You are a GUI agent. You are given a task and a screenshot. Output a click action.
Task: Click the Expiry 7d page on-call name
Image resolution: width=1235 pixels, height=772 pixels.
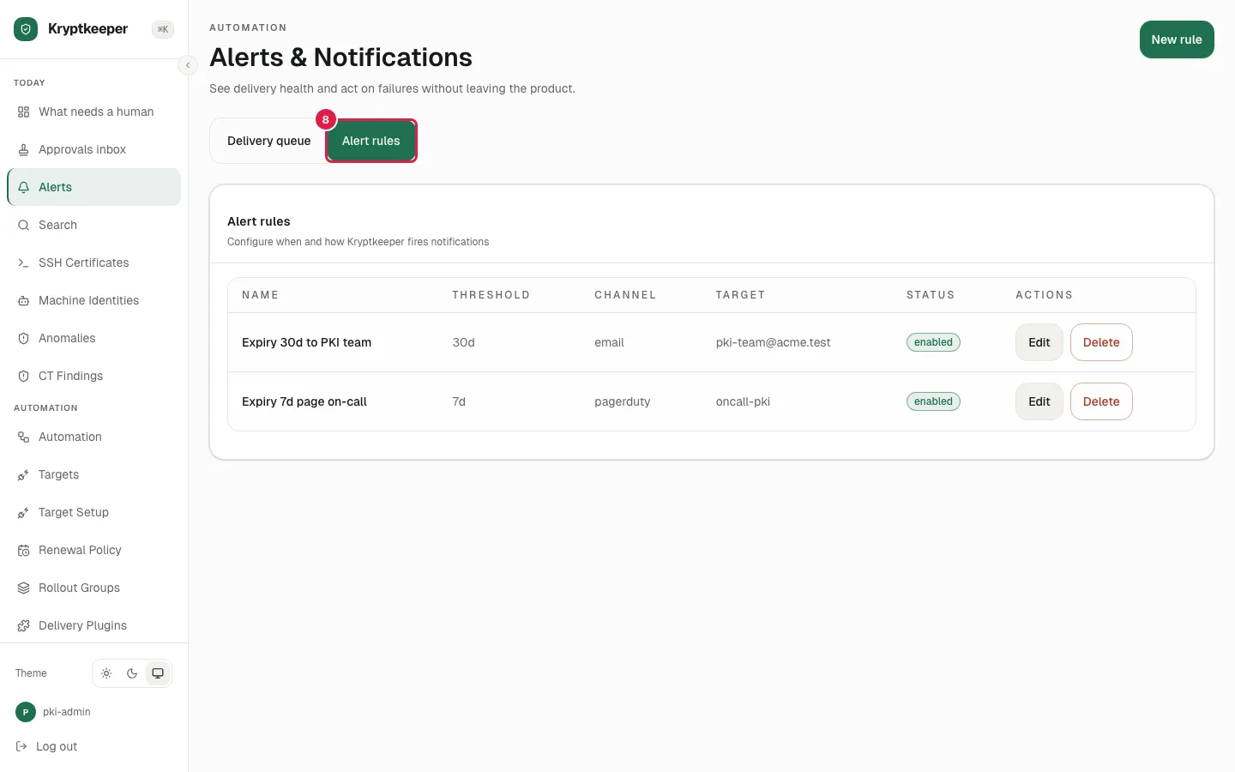pyautogui.click(x=304, y=401)
